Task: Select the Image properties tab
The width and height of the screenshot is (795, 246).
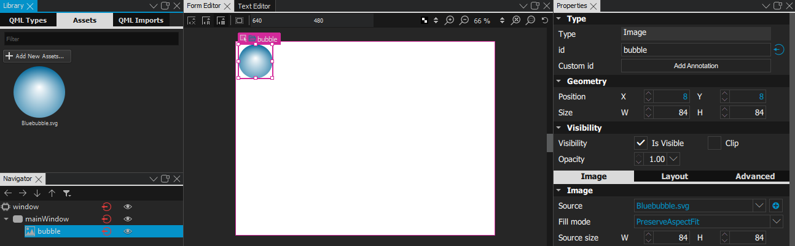Action: point(593,176)
